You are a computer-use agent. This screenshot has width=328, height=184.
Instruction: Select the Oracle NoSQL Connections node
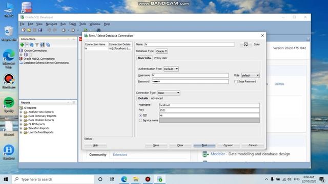click(x=39, y=59)
